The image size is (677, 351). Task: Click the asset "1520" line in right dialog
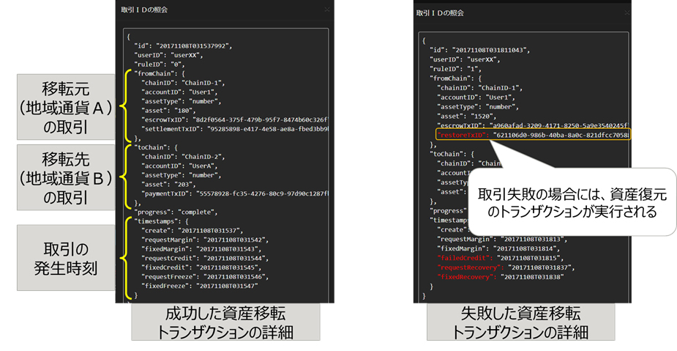coord(468,116)
